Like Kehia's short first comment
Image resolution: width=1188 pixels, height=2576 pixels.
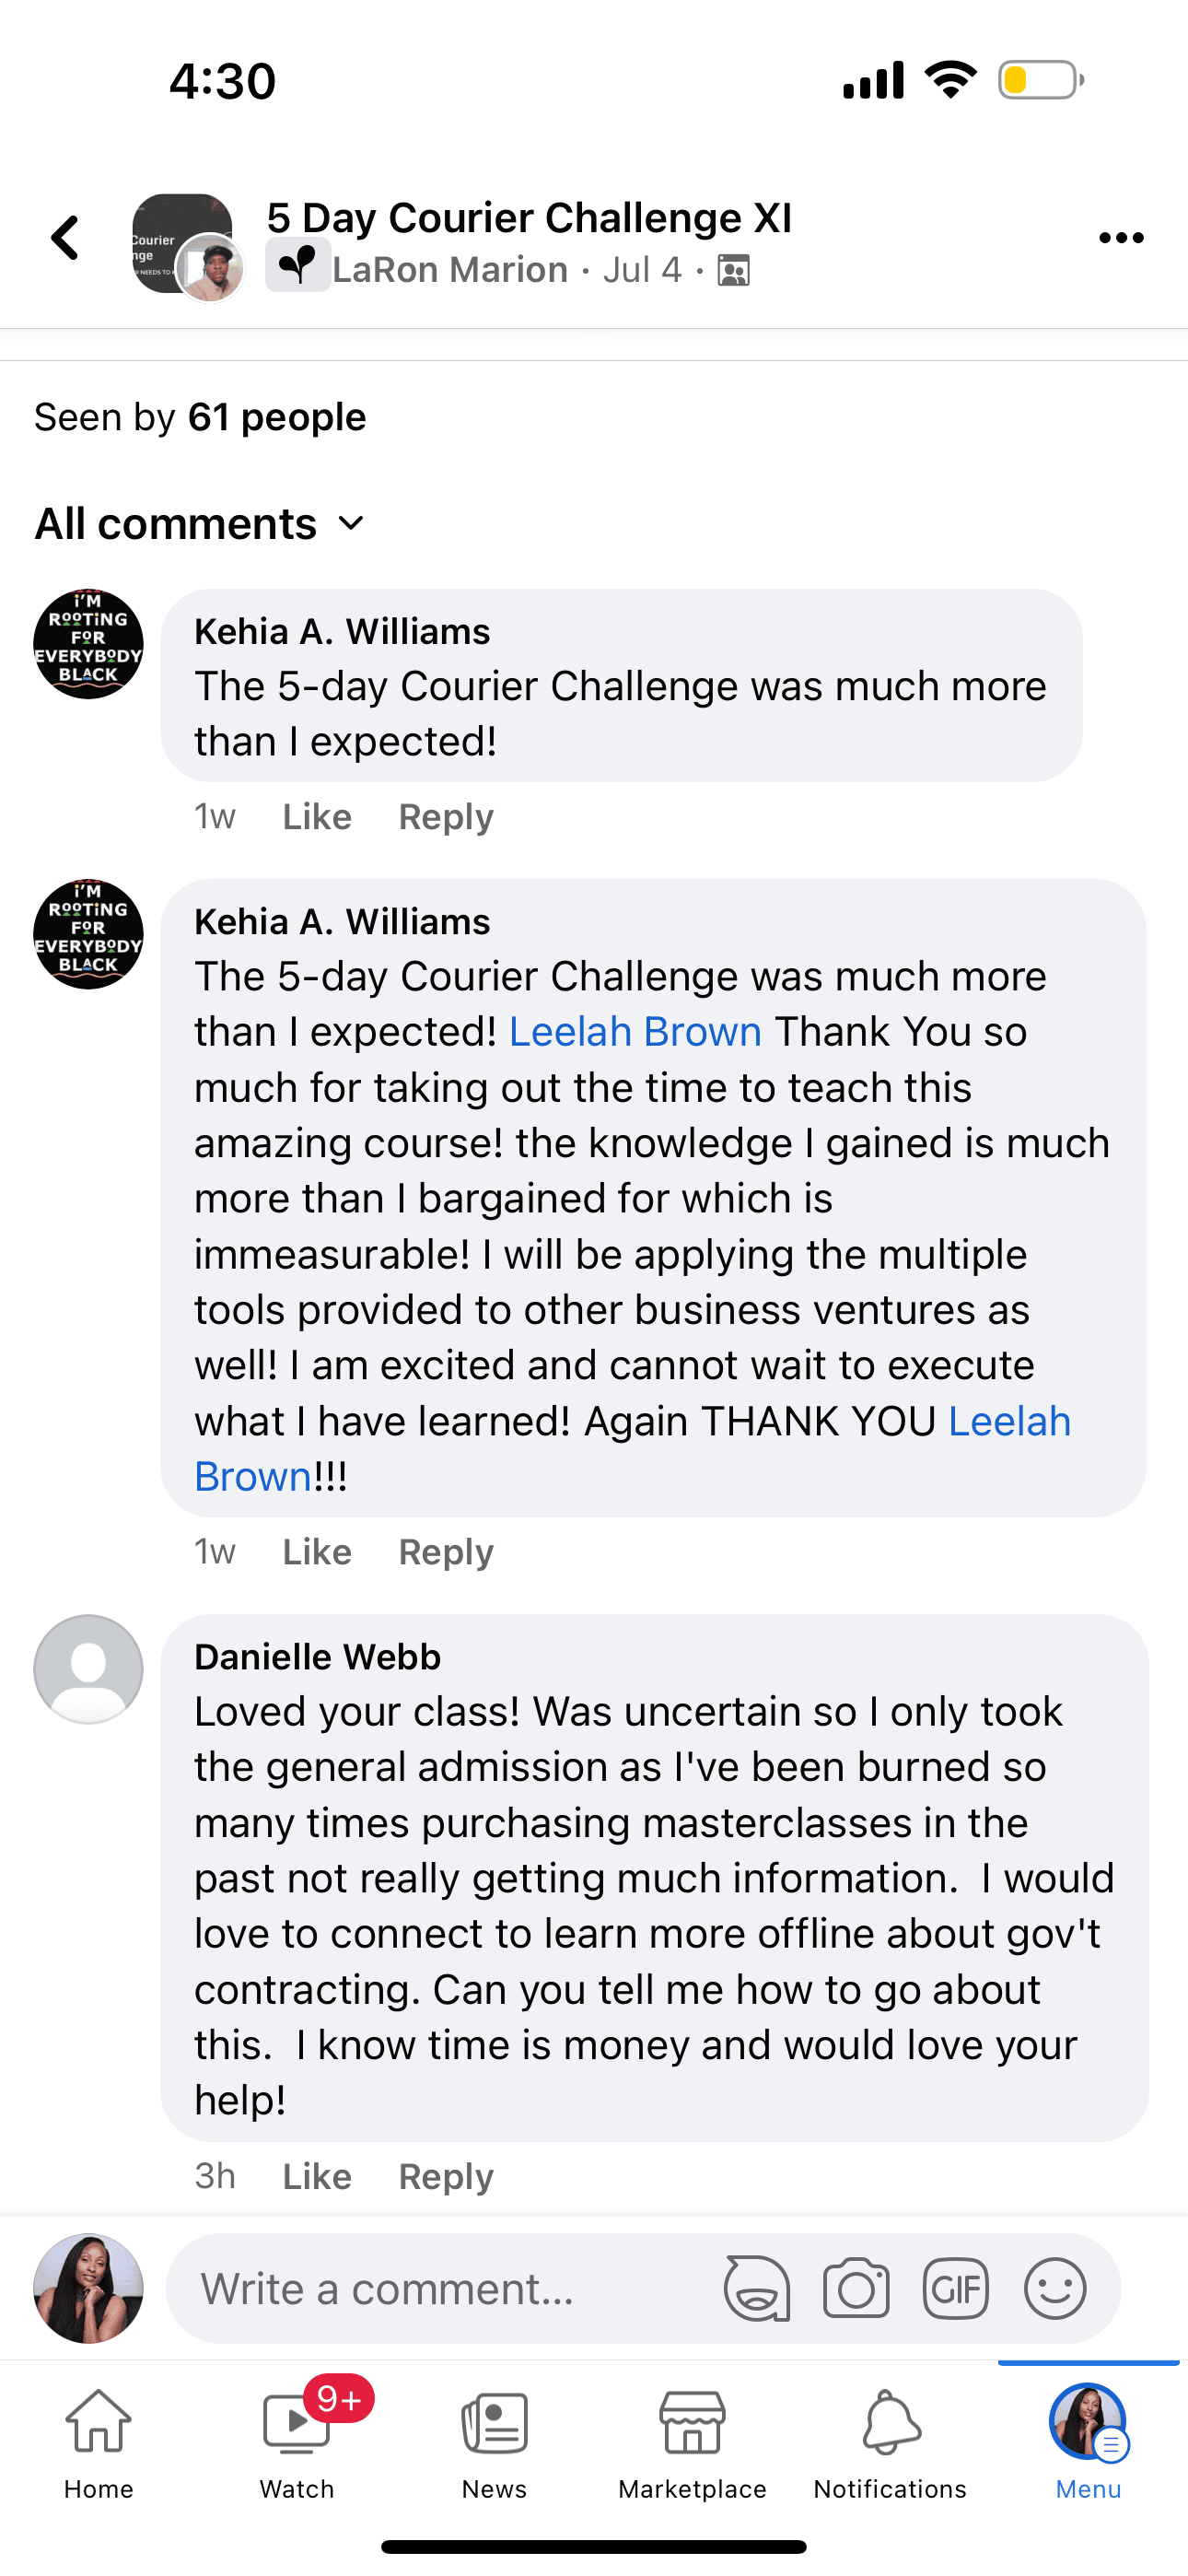point(317,817)
